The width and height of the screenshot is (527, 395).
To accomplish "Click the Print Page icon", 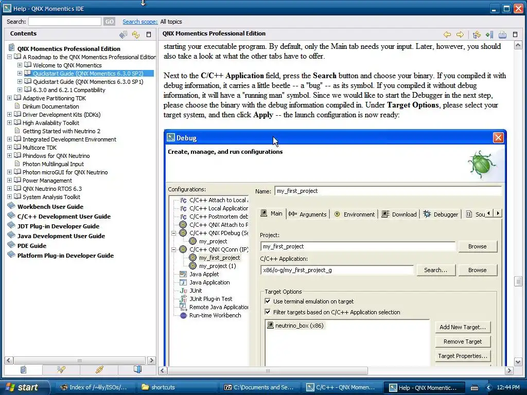I will pos(502,34).
